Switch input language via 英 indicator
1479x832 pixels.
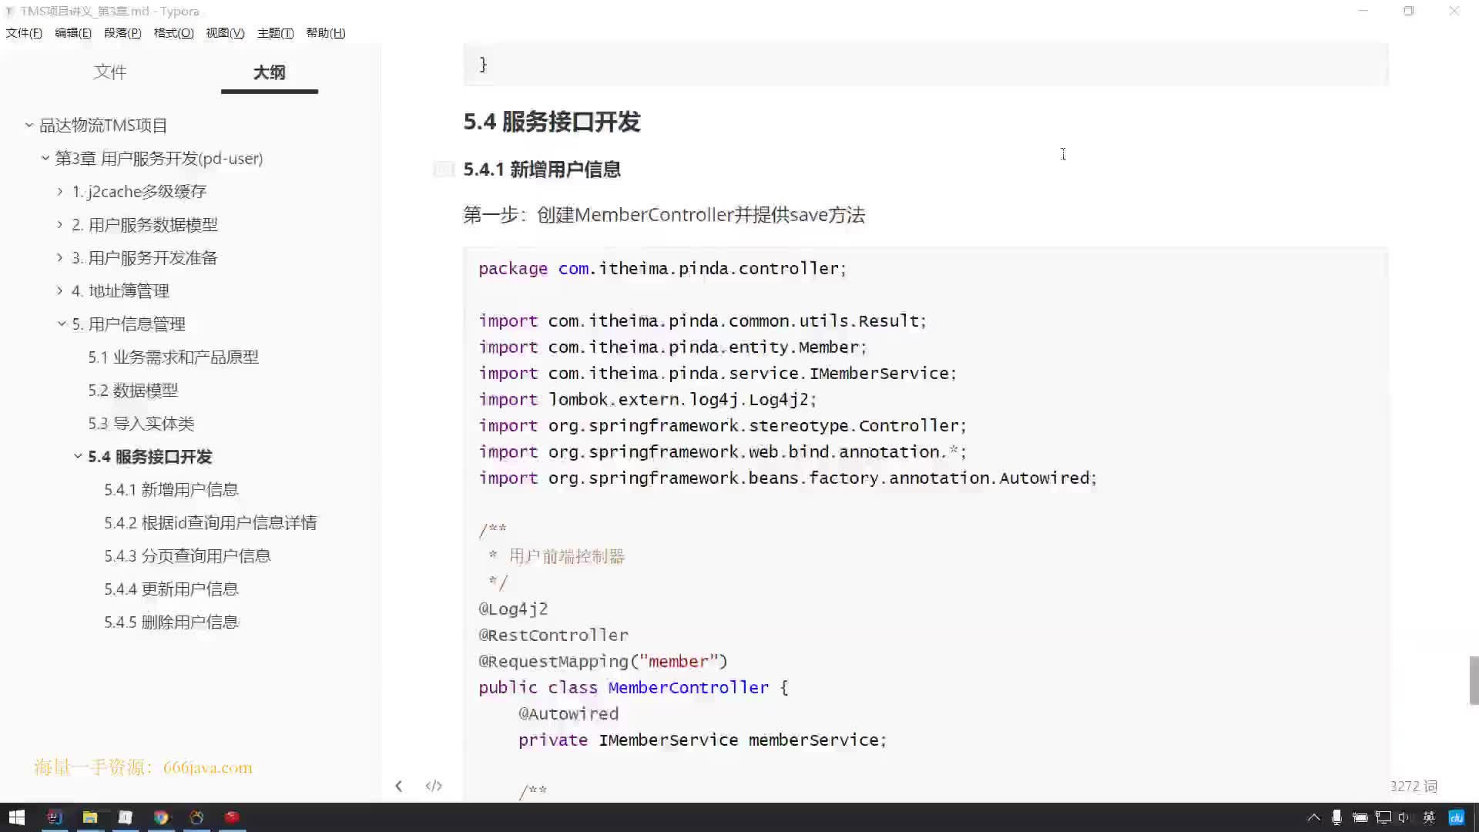click(x=1429, y=817)
